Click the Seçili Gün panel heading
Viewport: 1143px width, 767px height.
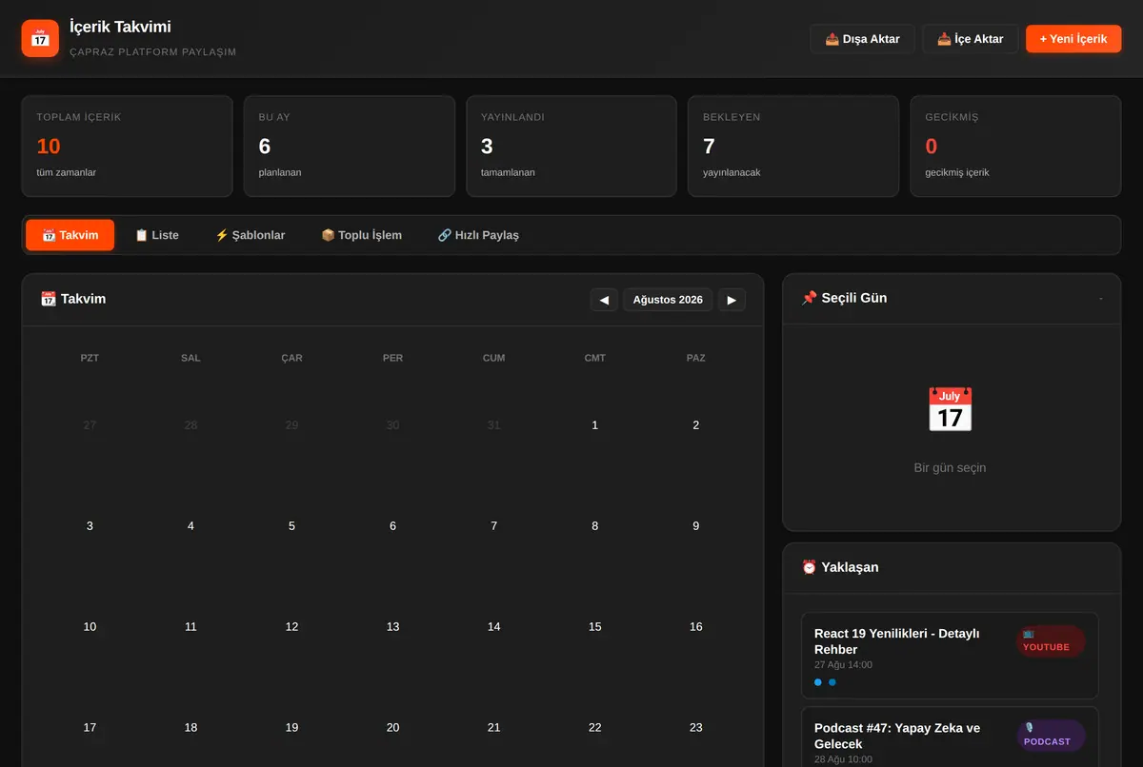click(844, 298)
